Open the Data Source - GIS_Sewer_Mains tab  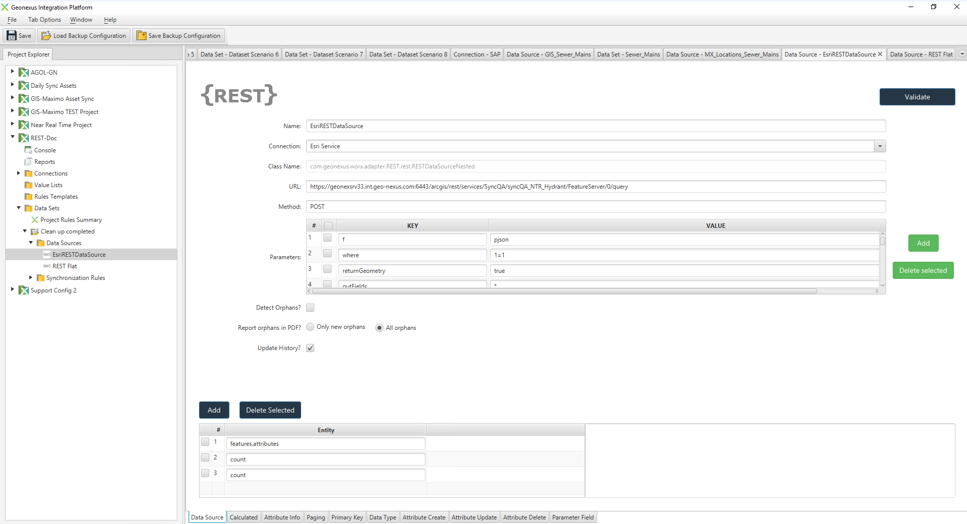(549, 54)
